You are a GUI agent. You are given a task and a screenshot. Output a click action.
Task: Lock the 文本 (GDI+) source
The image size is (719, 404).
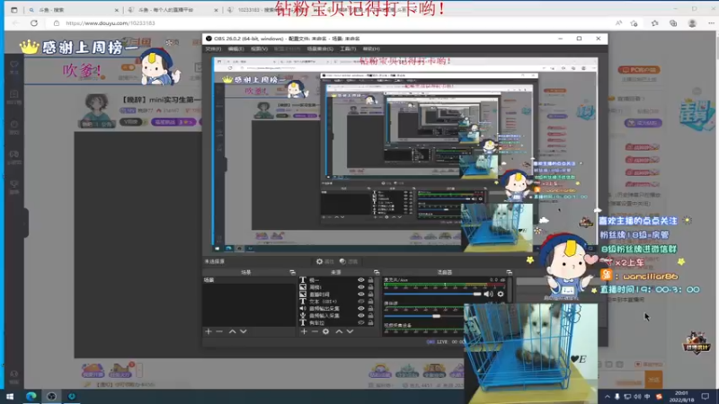click(370, 302)
